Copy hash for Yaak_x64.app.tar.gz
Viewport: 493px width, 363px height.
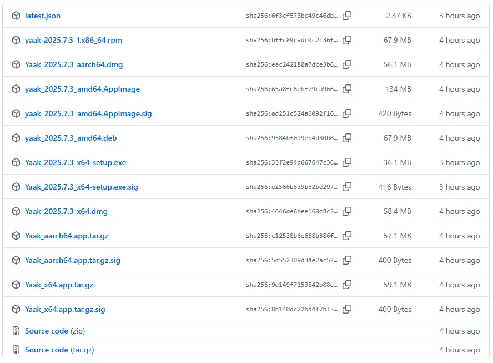347,285
